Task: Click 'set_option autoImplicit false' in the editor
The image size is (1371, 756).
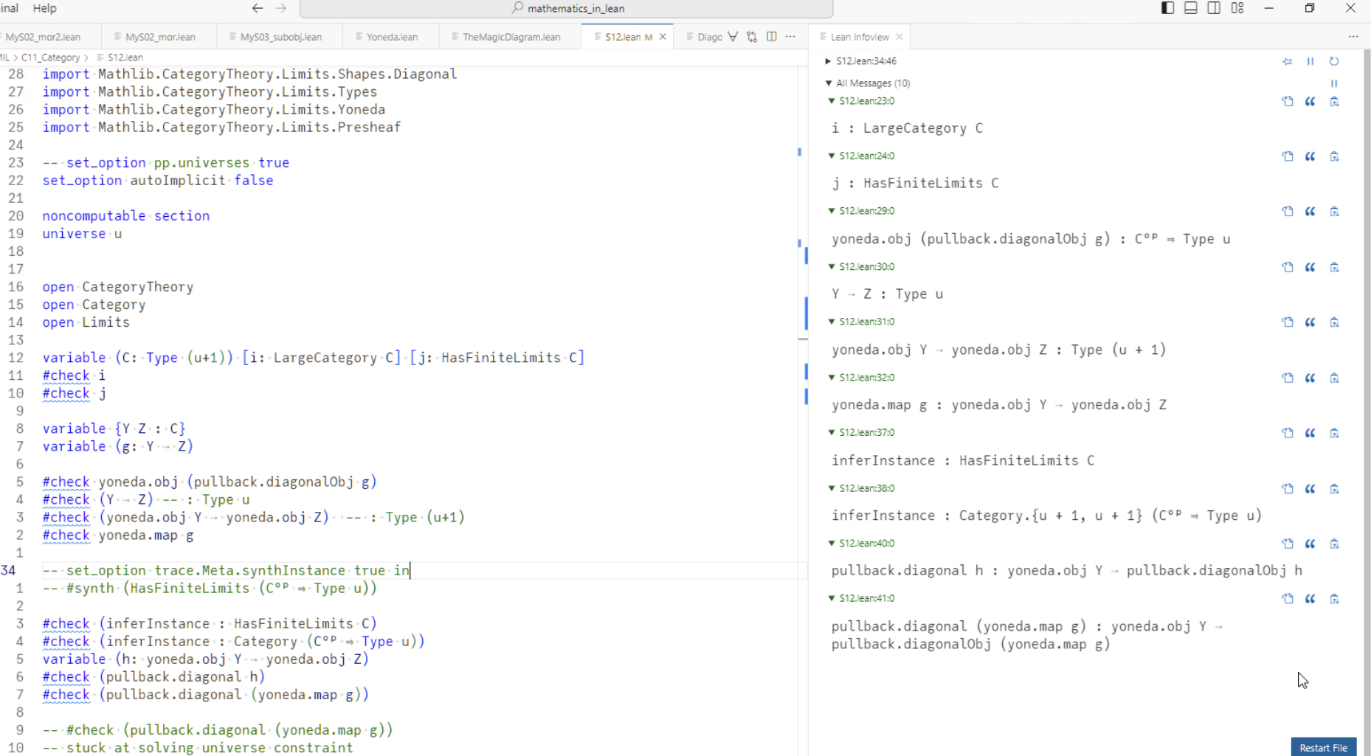Action: coord(158,181)
